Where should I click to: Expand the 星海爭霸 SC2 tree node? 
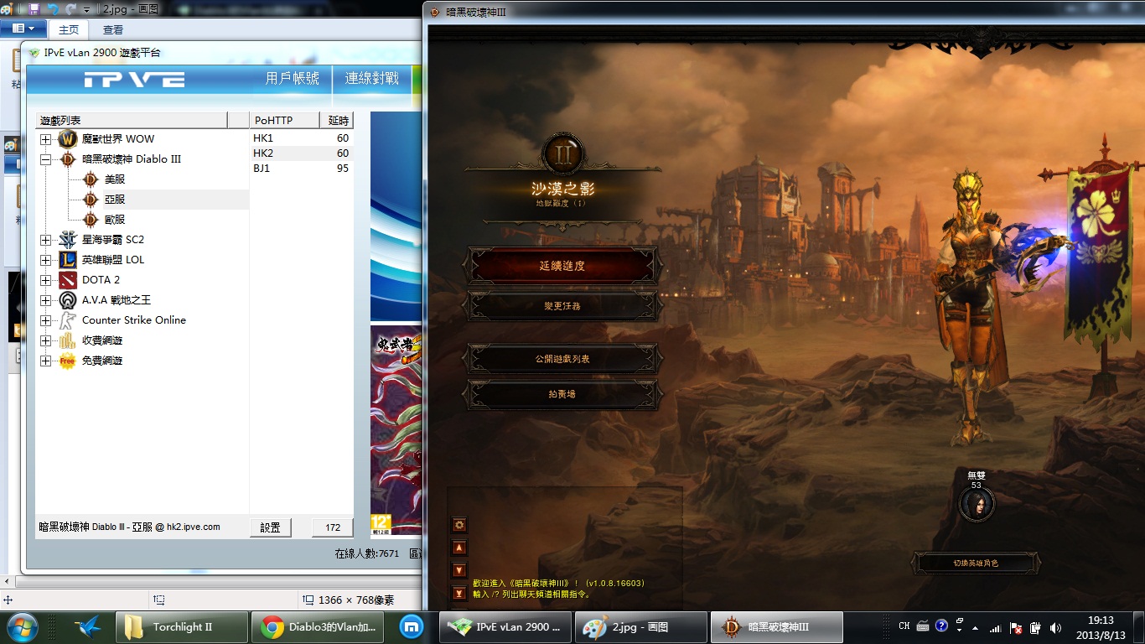46,240
